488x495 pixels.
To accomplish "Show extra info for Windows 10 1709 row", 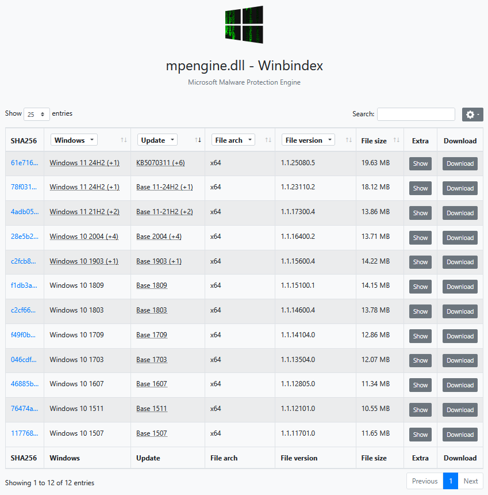I will 420,336.
